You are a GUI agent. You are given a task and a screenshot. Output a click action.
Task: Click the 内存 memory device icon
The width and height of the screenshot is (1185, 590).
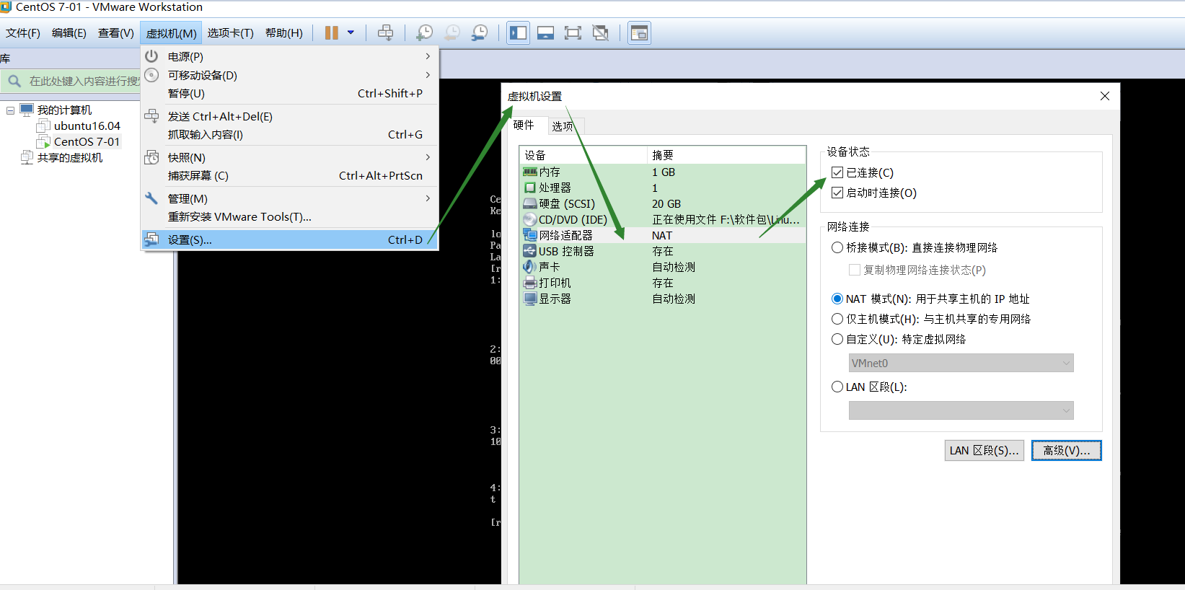[x=530, y=172]
